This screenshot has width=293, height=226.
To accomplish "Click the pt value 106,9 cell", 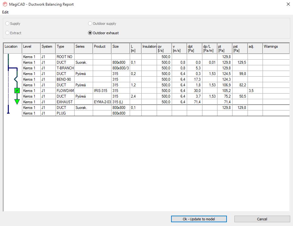I will pos(225,85).
